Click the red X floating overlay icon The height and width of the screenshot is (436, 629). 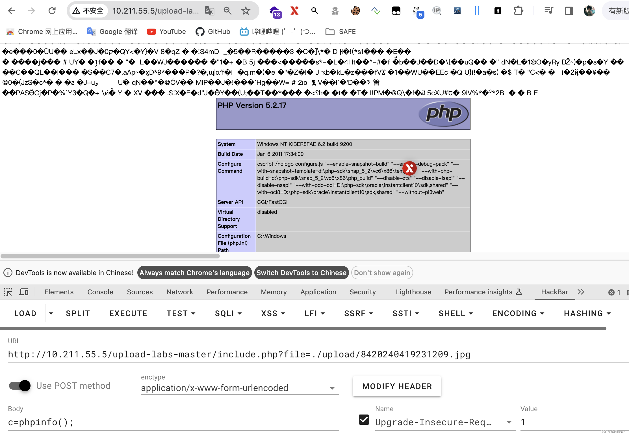[x=409, y=169]
